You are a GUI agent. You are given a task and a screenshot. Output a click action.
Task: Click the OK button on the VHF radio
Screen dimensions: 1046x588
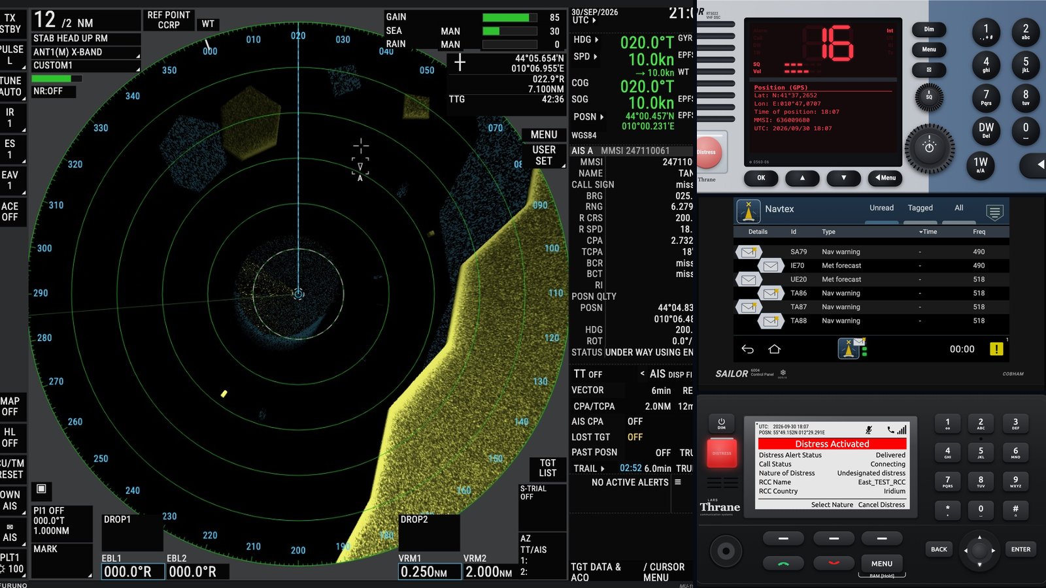[x=761, y=178]
